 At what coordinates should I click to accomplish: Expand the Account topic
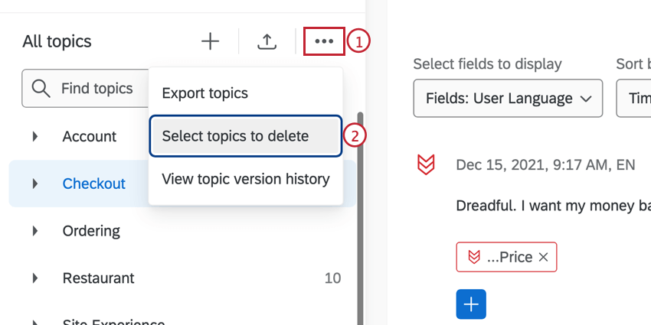click(34, 137)
